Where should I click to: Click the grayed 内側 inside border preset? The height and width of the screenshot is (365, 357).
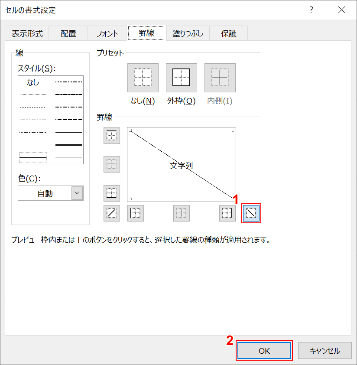click(x=220, y=78)
